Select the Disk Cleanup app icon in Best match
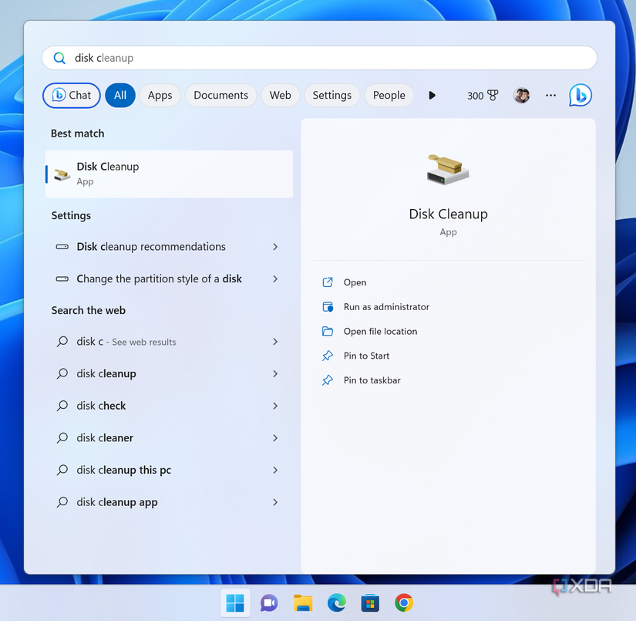Image resolution: width=636 pixels, height=621 pixels. click(x=62, y=174)
